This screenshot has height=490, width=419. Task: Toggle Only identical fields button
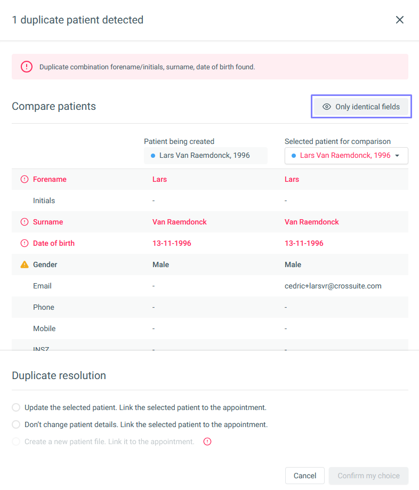click(361, 107)
